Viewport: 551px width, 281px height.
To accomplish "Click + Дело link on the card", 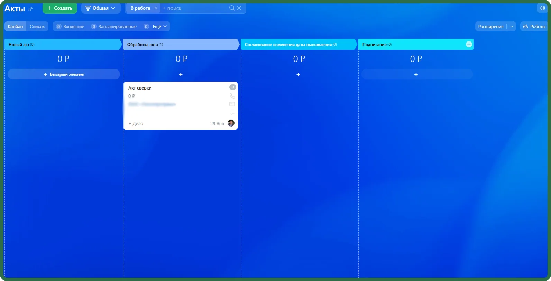I will click(136, 123).
